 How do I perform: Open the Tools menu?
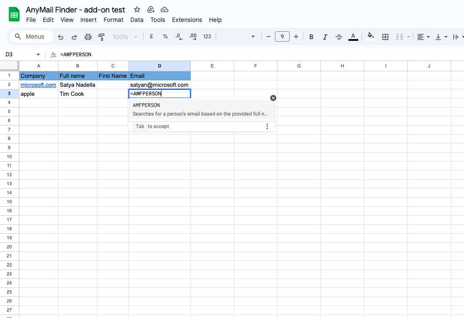tap(158, 20)
